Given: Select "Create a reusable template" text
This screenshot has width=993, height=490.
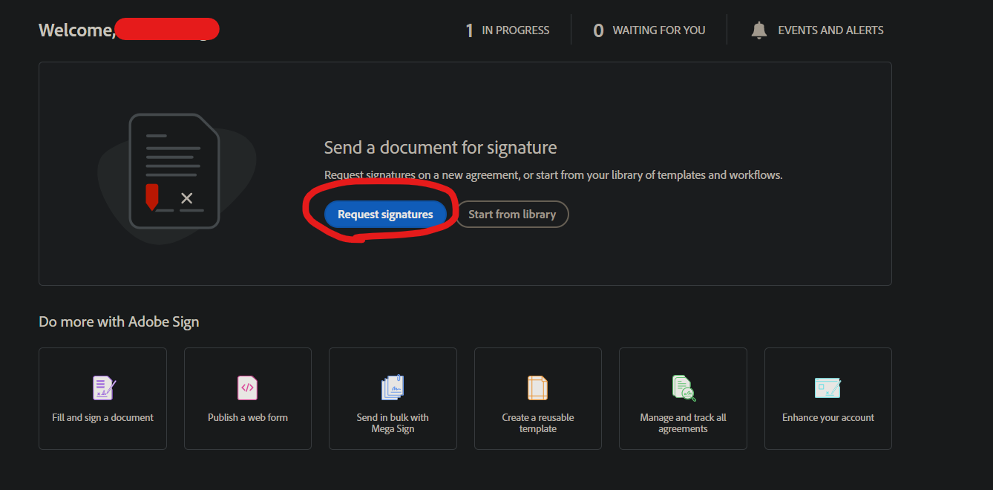Looking at the screenshot, I should 538,423.
